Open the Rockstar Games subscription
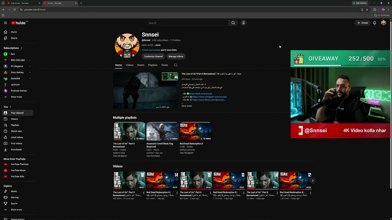392x220 pixels. [17, 91]
